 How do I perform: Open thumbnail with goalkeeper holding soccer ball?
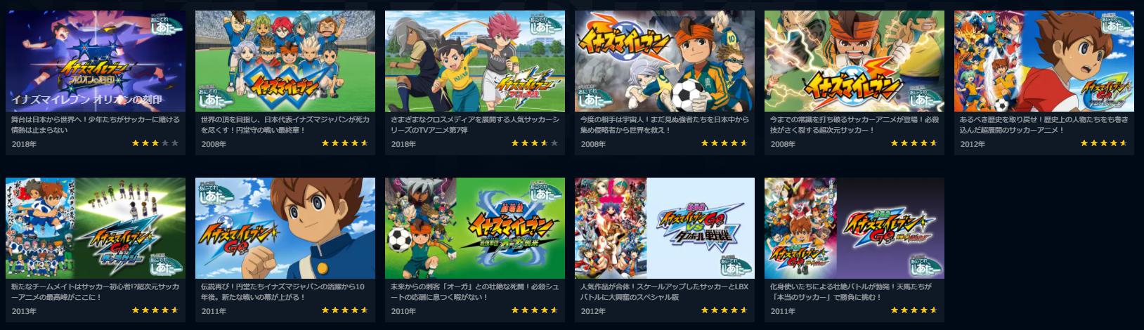coord(665,61)
